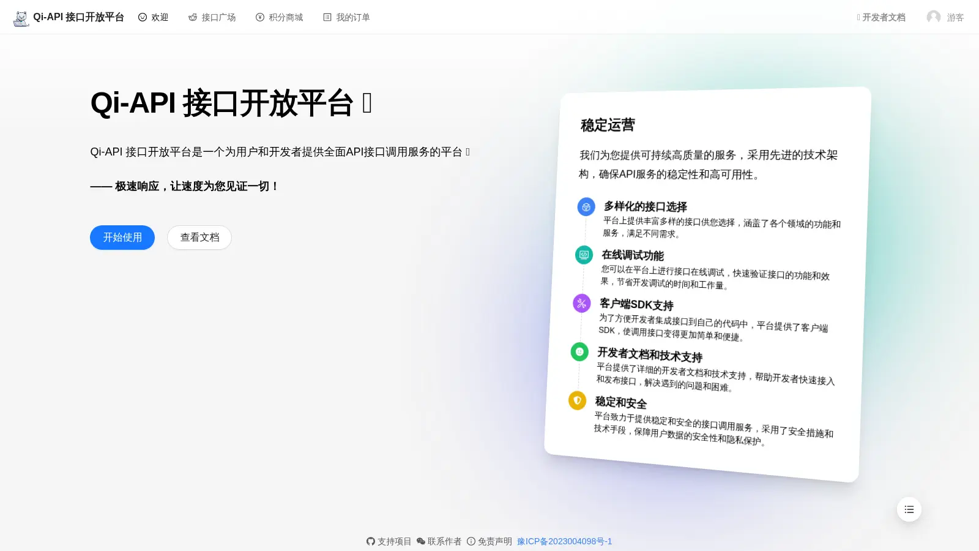979x551 pixels.
Task: Click the Qi-API logo icon
Action: pos(21,18)
